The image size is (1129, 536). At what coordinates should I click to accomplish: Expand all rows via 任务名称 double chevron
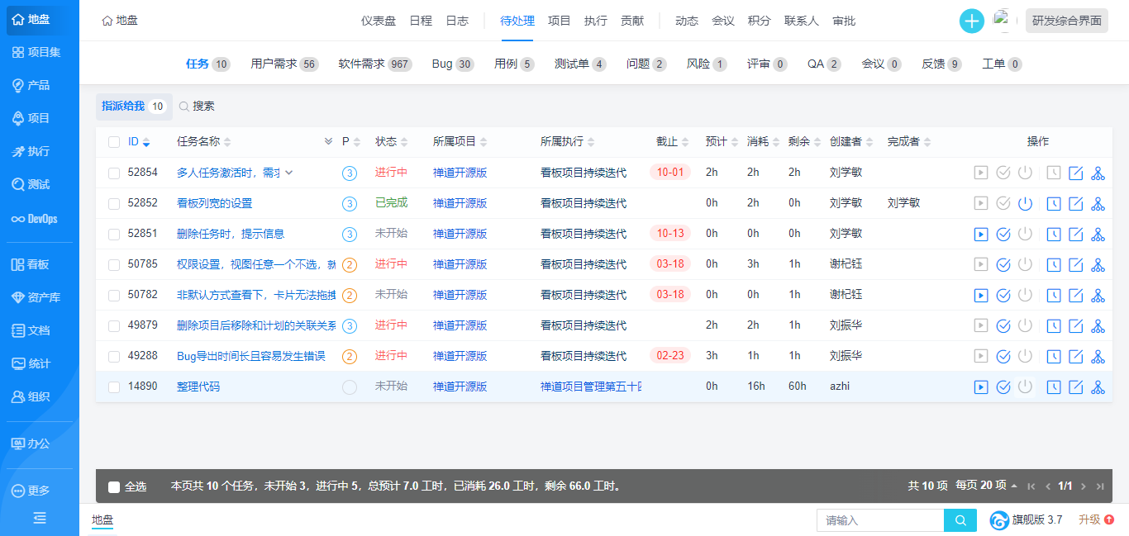[328, 142]
